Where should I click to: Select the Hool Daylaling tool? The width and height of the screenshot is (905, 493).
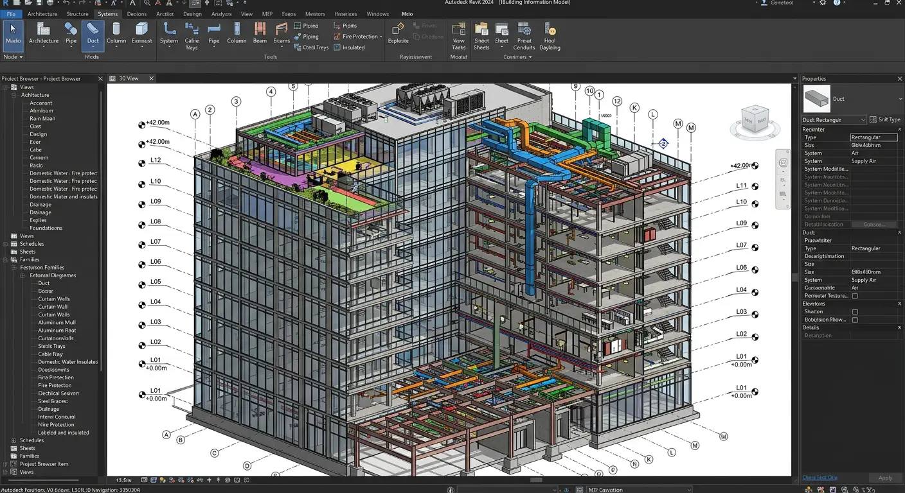click(x=550, y=35)
